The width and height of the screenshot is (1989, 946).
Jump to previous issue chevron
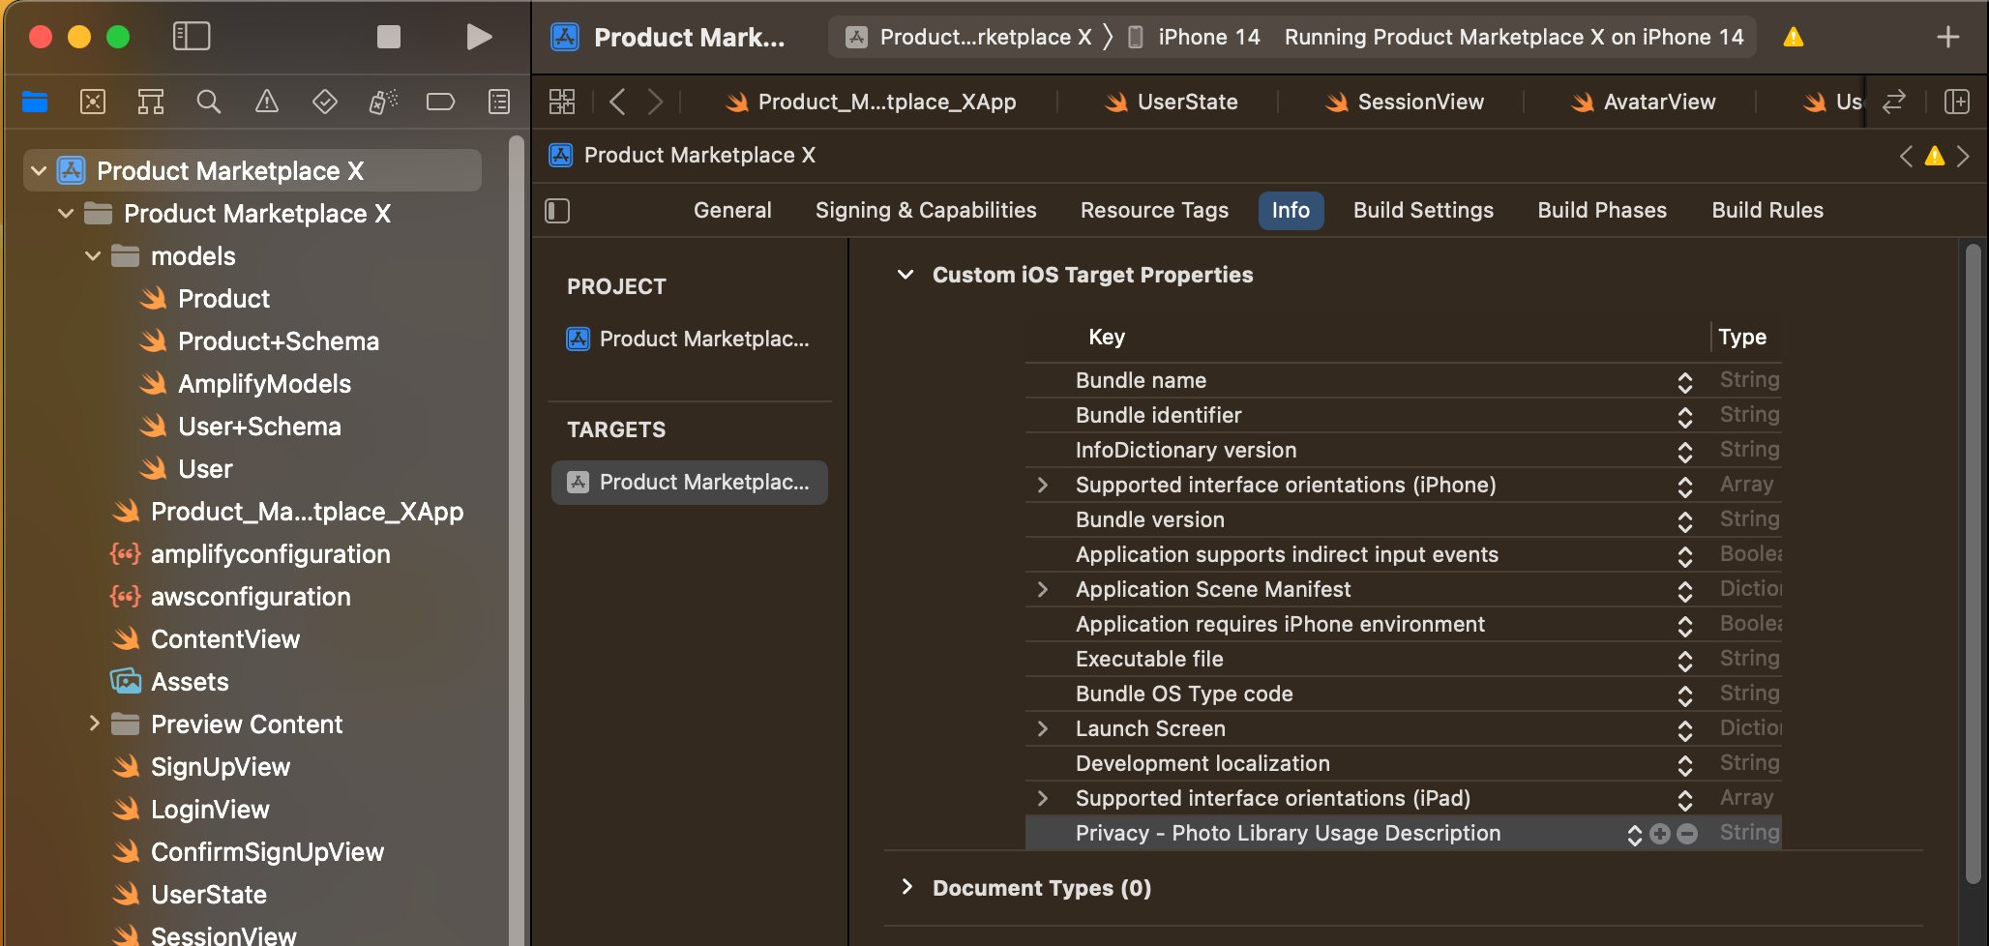tap(1906, 156)
